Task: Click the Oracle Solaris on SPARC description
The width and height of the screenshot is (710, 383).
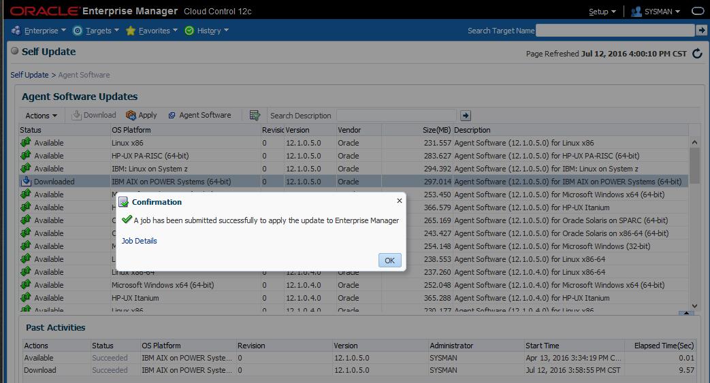Action: pos(562,220)
